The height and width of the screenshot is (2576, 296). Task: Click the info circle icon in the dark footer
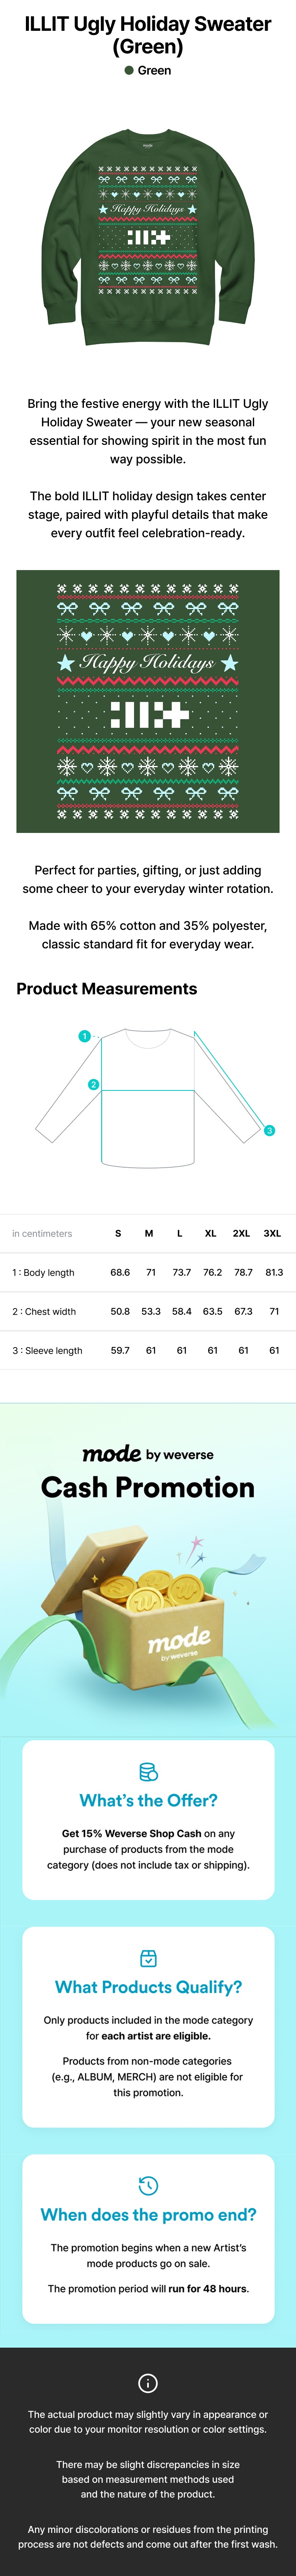(x=148, y=2383)
